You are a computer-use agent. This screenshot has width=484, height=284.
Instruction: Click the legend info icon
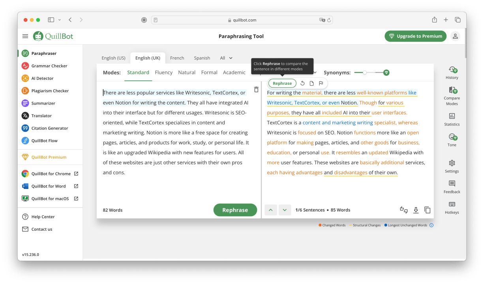[x=431, y=226]
